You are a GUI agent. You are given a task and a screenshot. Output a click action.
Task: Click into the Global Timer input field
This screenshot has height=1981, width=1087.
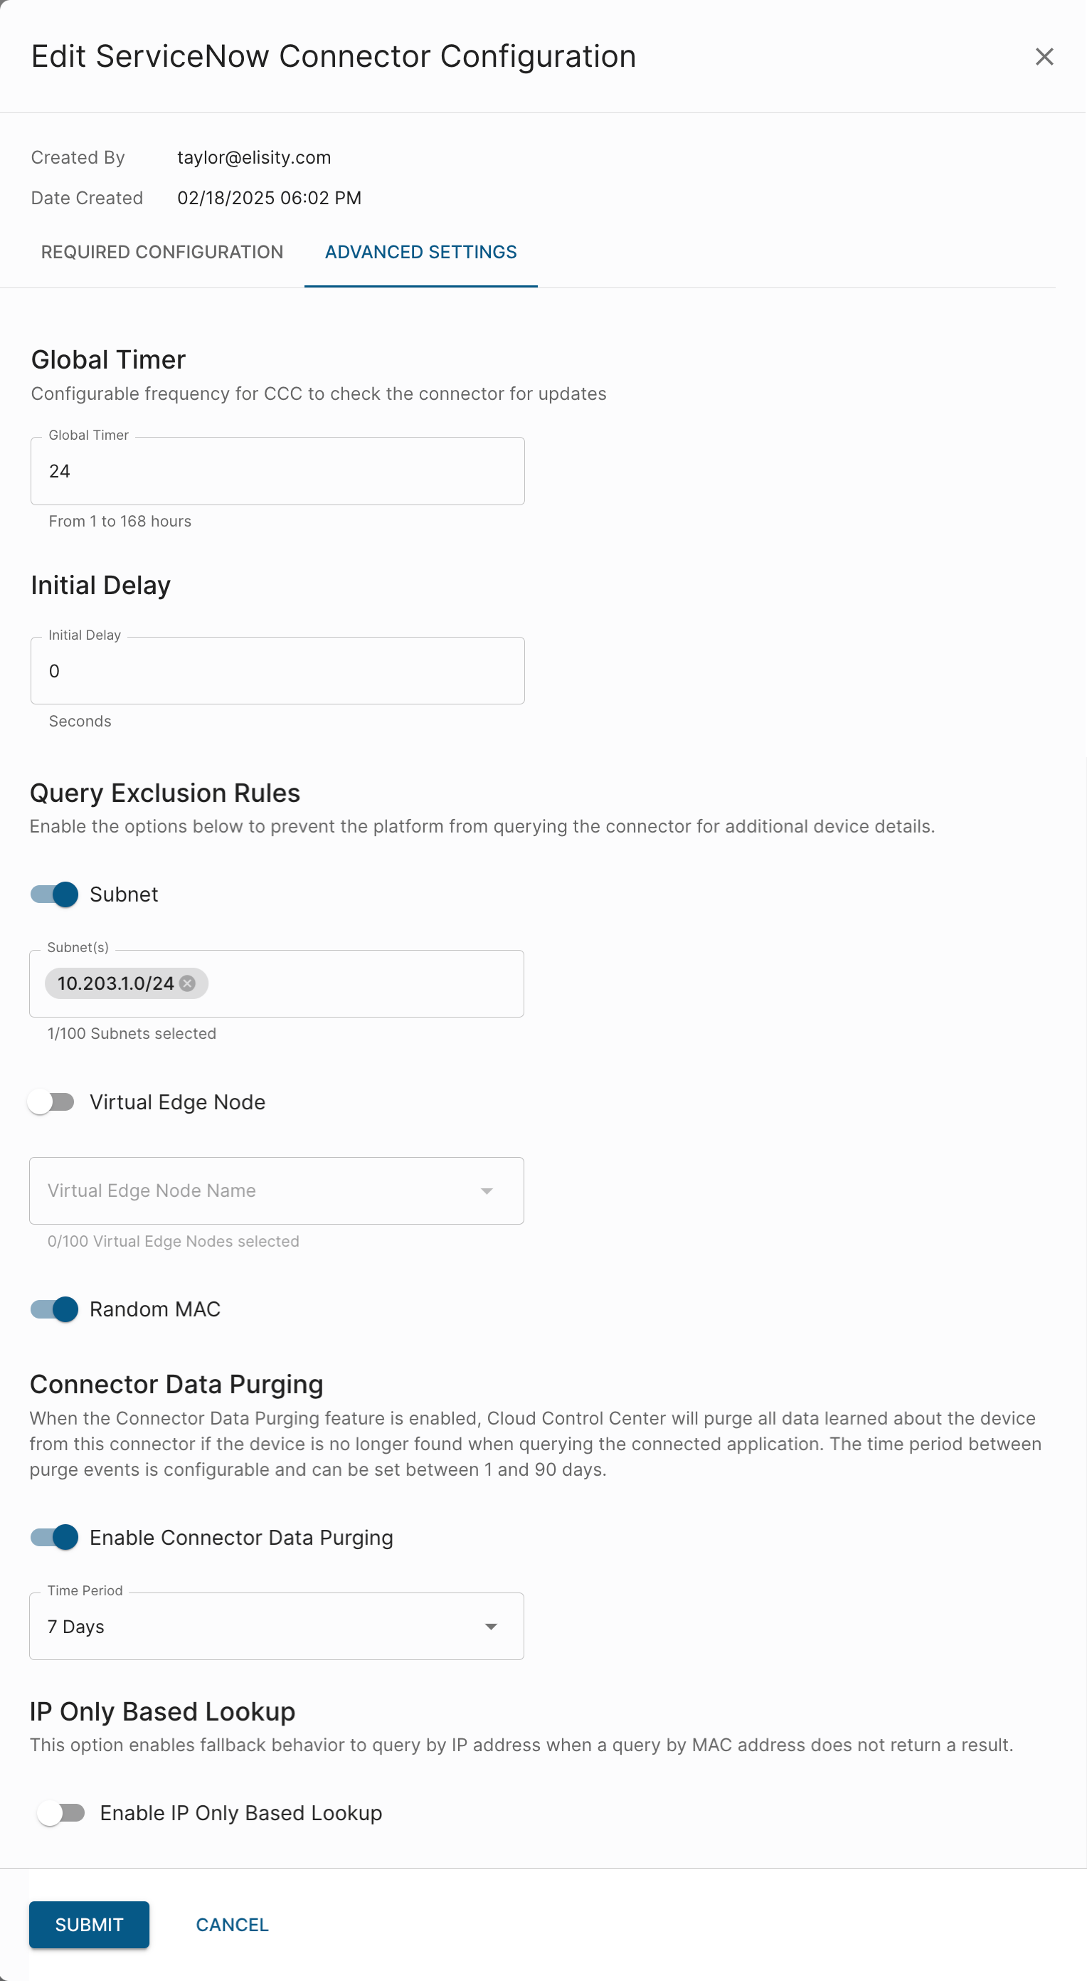277,470
